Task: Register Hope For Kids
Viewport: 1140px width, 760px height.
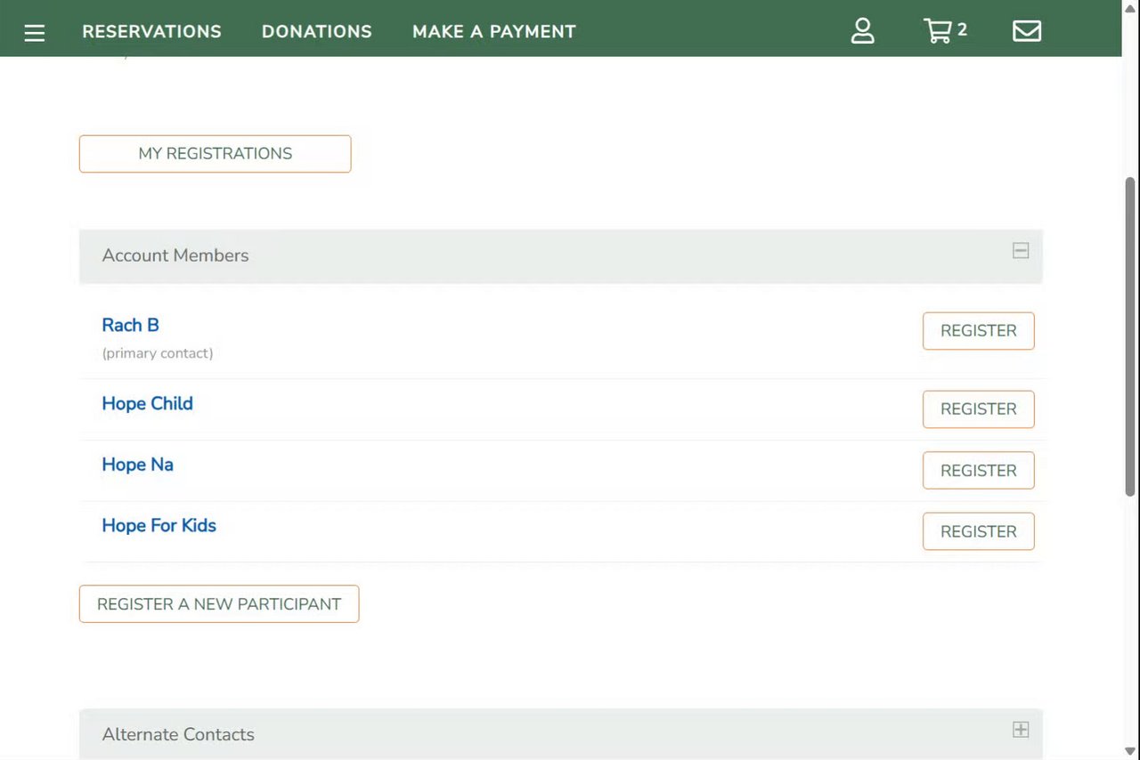Action: (978, 531)
